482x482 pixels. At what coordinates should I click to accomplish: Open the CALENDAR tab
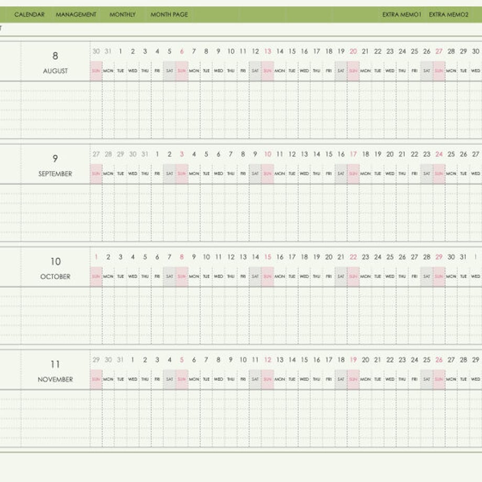coord(29,15)
